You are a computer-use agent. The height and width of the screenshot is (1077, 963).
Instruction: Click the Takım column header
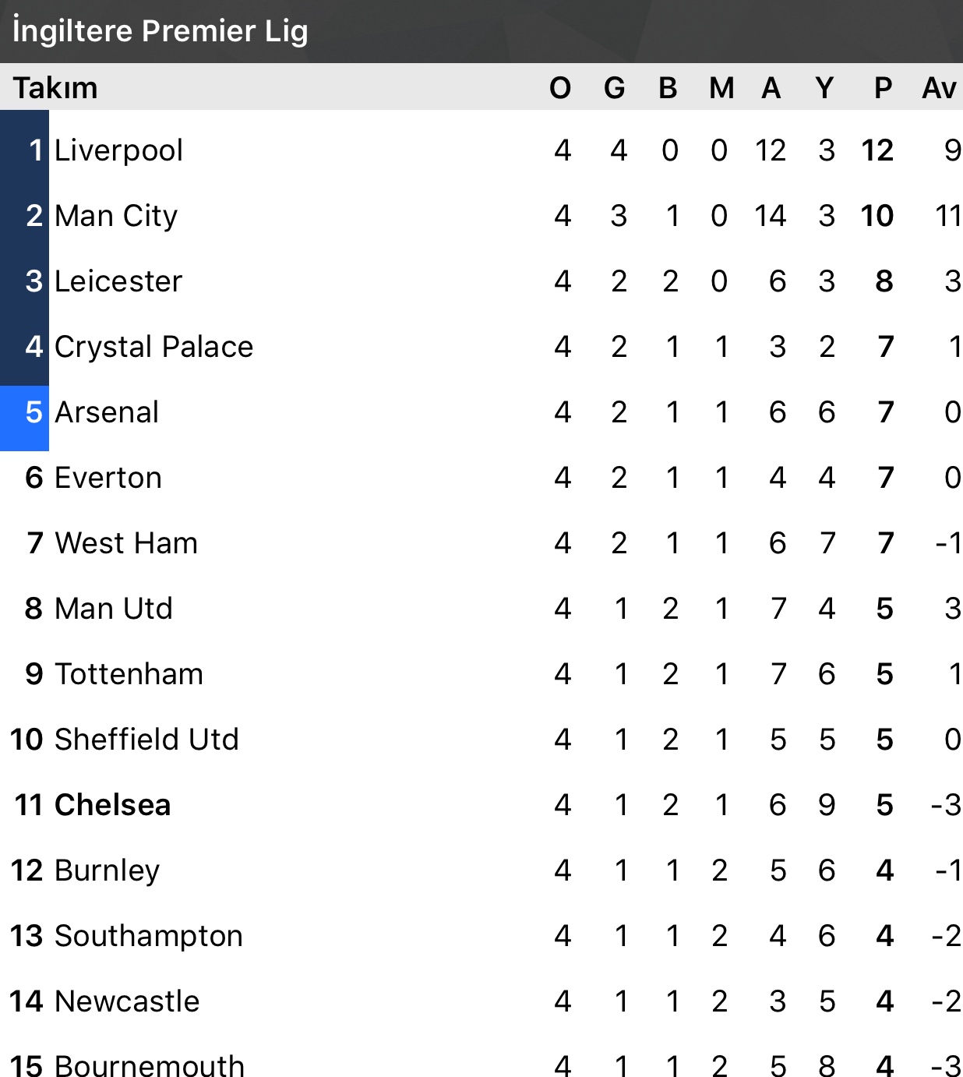(55, 88)
